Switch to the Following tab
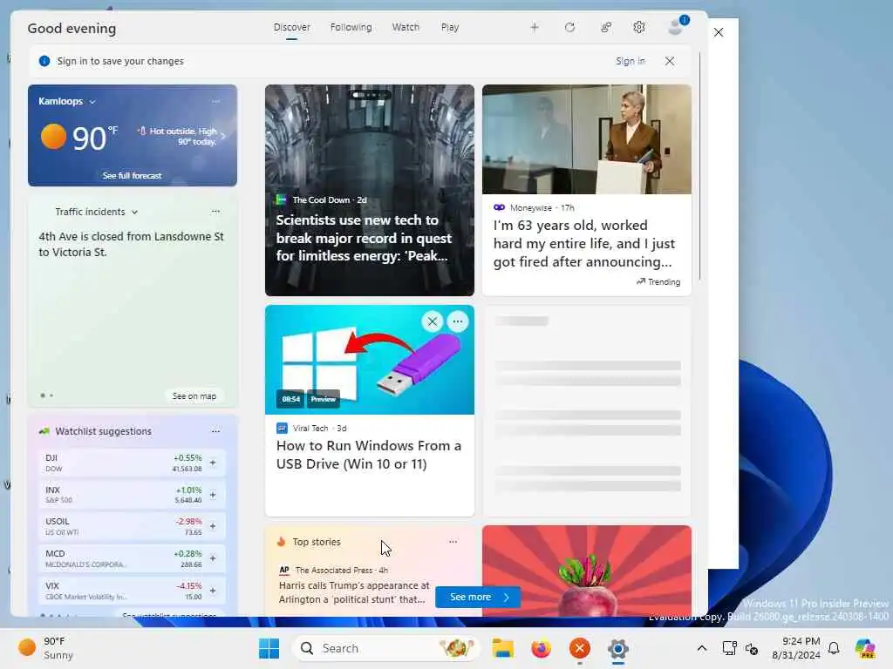The width and height of the screenshot is (893, 669). pyautogui.click(x=351, y=27)
